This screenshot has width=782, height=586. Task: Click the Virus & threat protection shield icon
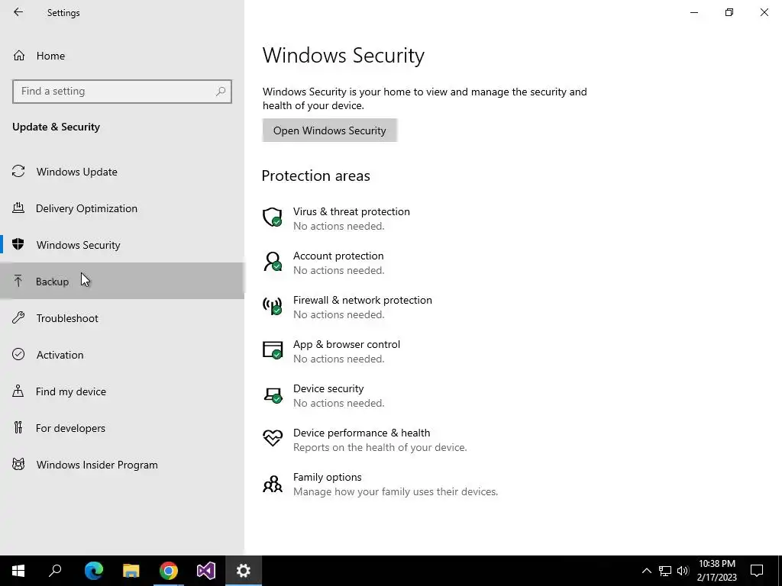pyautogui.click(x=273, y=217)
